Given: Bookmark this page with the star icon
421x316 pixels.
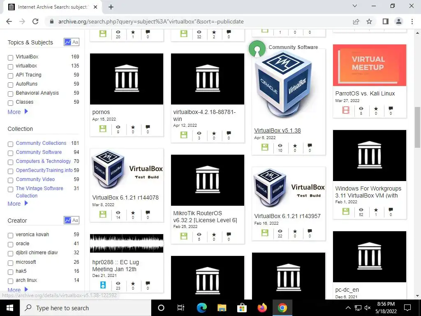Looking at the screenshot, I should click(x=369, y=21).
